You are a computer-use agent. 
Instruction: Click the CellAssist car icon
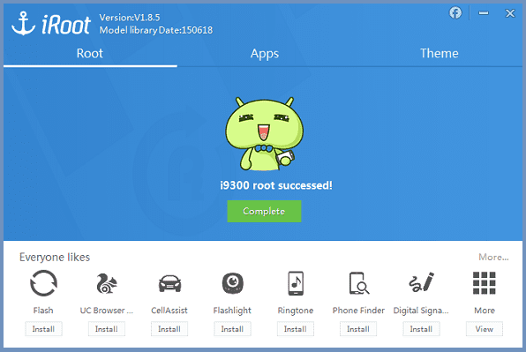pyautogui.click(x=169, y=283)
